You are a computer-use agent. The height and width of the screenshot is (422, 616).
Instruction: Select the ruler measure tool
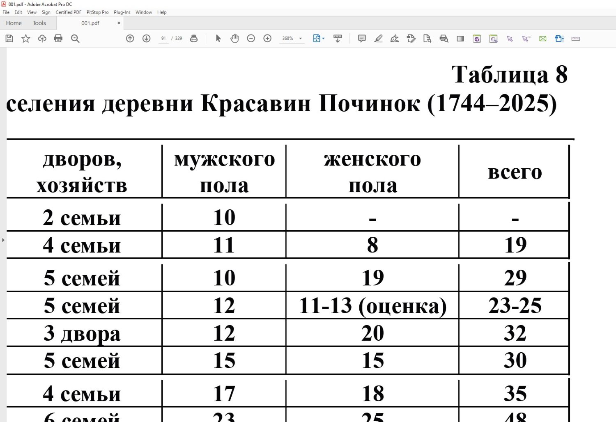[x=576, y=39]
